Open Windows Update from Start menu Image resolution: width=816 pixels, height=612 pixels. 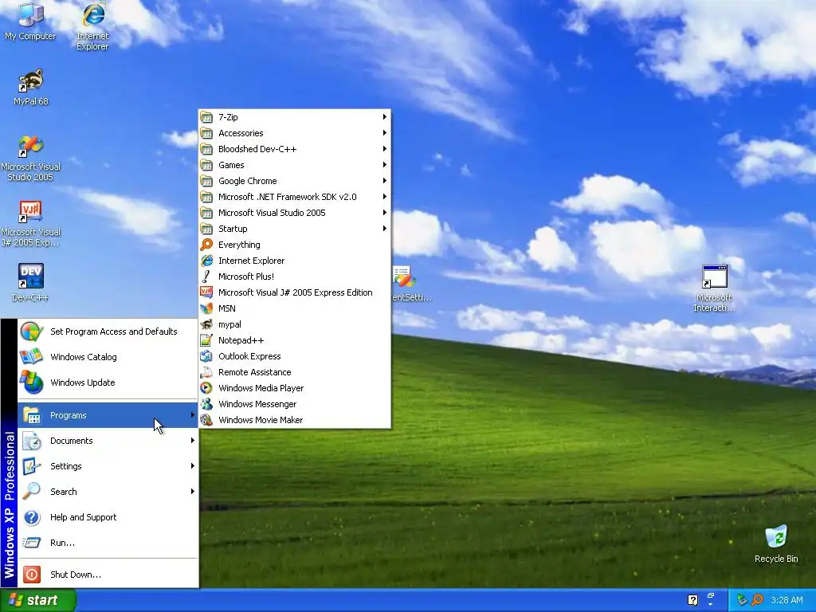click(x=108, y=382)
